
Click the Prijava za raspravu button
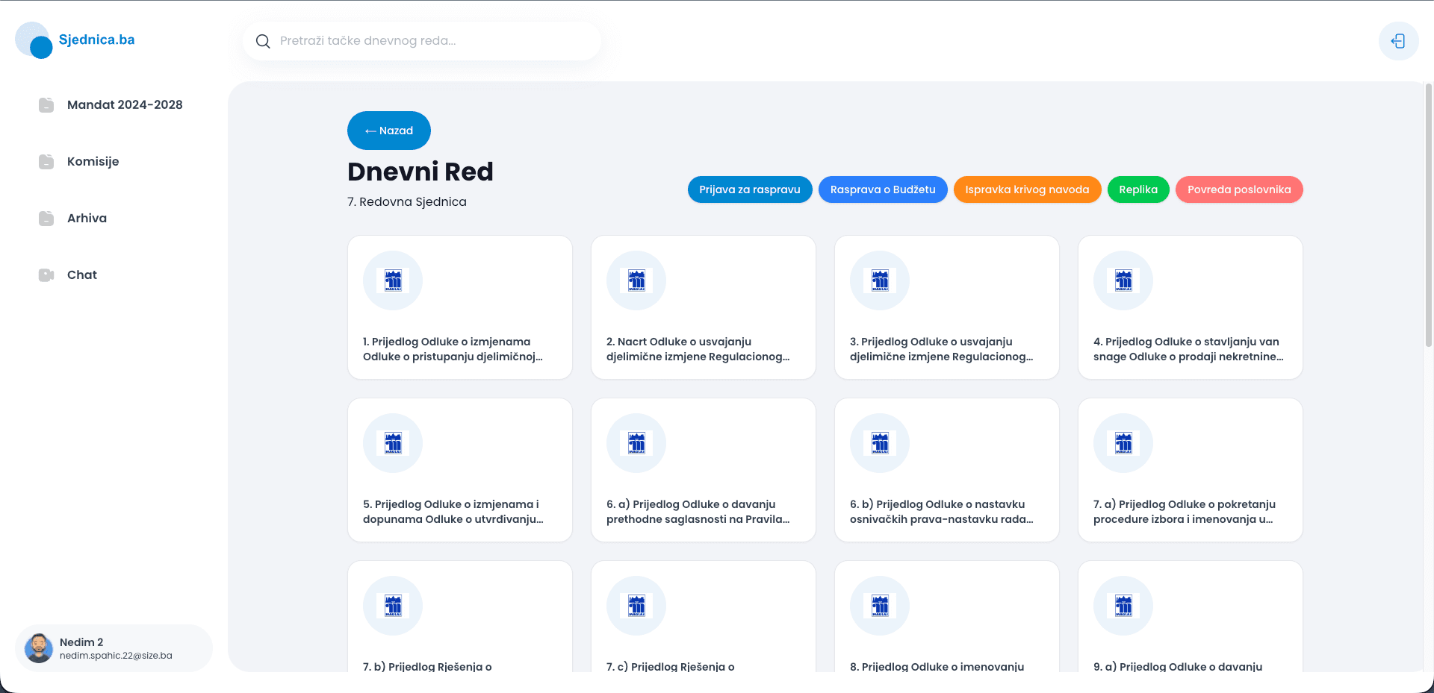click(x=749, y=189)
